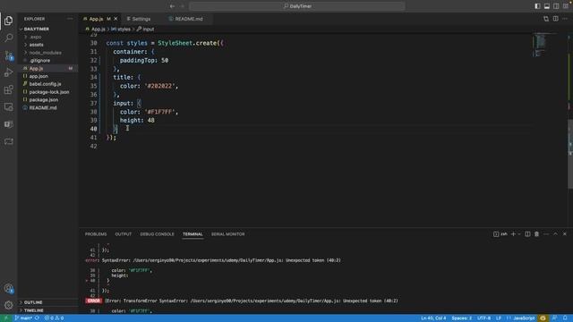The height and width of the screenshot is (322, 573).
Task: Open the Source Control view
Action: point(8,55)
